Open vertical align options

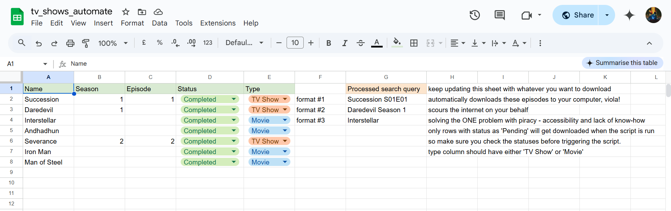tap(478, 43)
